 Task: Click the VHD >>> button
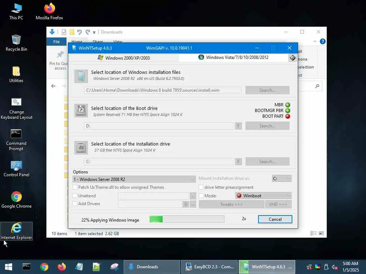coord(278,204)
